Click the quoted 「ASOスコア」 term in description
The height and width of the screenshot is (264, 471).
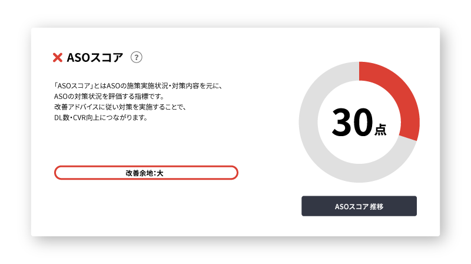coord(73,86)
